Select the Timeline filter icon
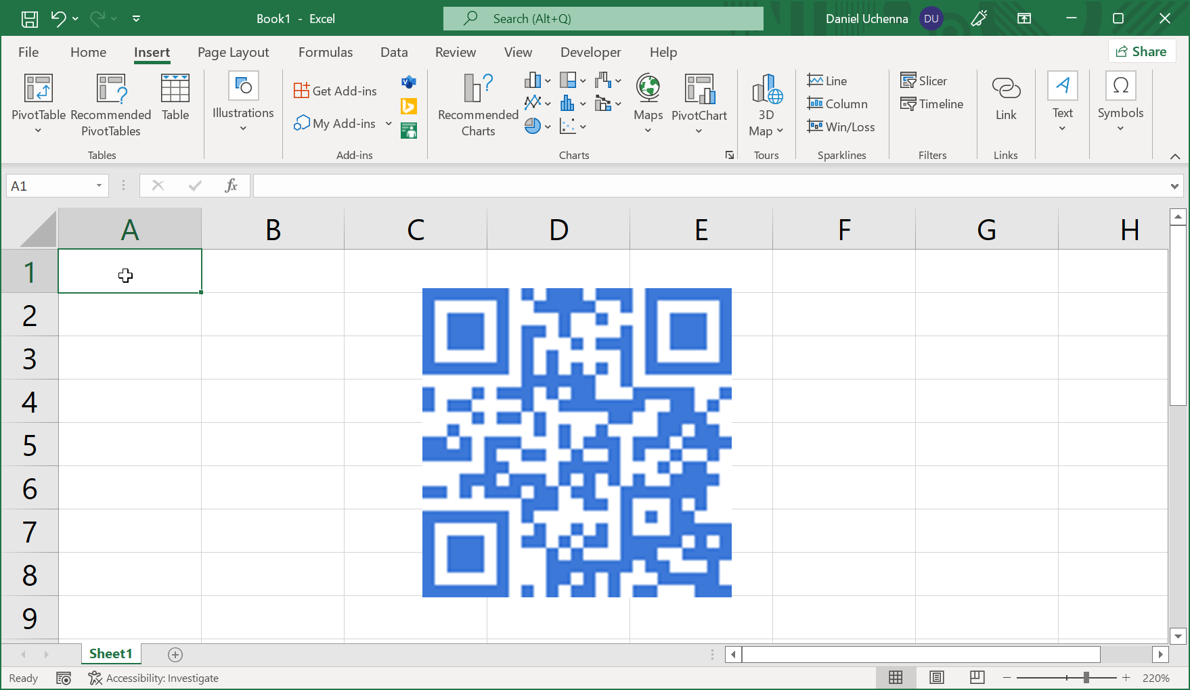The image size is (1190, 690). [932, 103]
